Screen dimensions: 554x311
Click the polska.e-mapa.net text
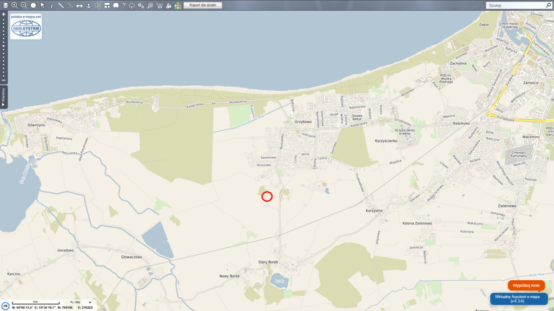[26, 17]
